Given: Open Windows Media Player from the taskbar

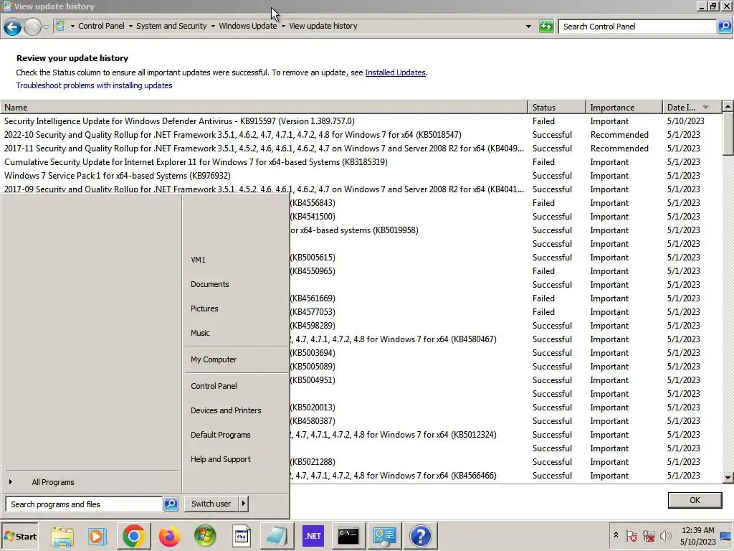Looking at the screenshot, I should [97, 536].
